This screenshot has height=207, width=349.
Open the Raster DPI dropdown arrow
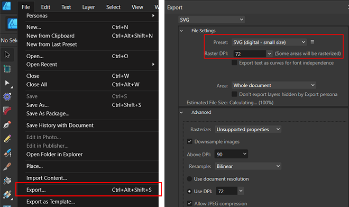(x=269, y=53)
